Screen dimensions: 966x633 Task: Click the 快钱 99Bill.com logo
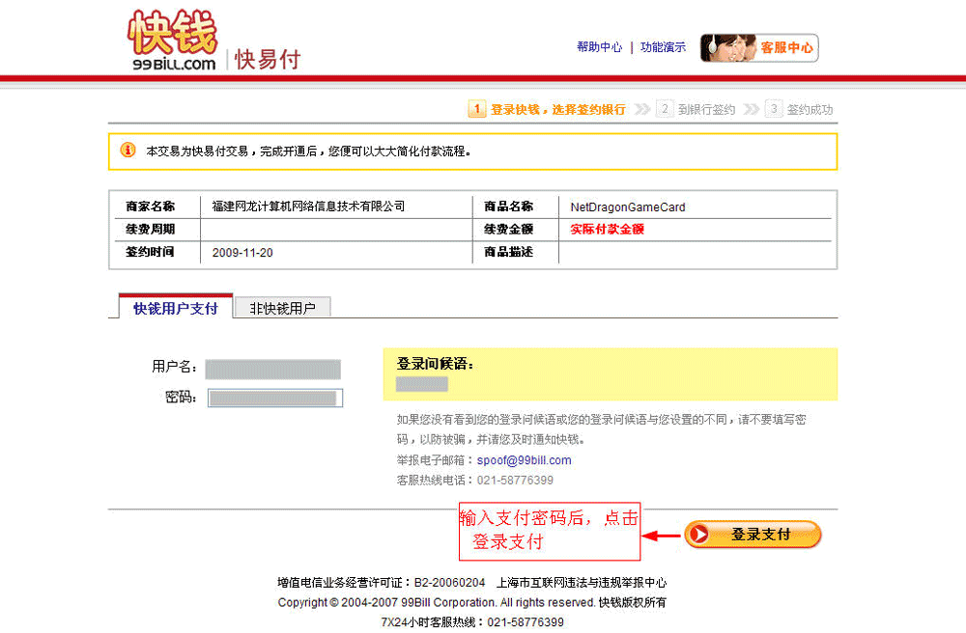click(x=173, y=41)
